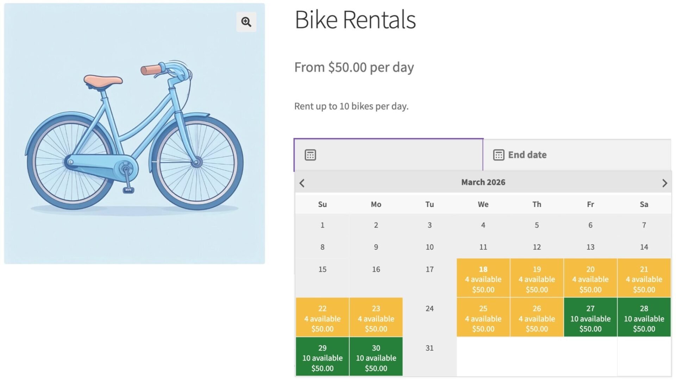Click the From $50.00 per day price
Image resolution: width=676 pixels, height=382 pixels.
point(354,67)
